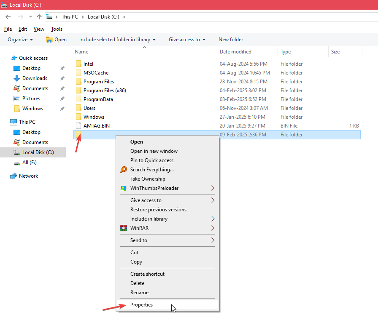
Task: Click the back navigation arrow
Action: (8, 17)
